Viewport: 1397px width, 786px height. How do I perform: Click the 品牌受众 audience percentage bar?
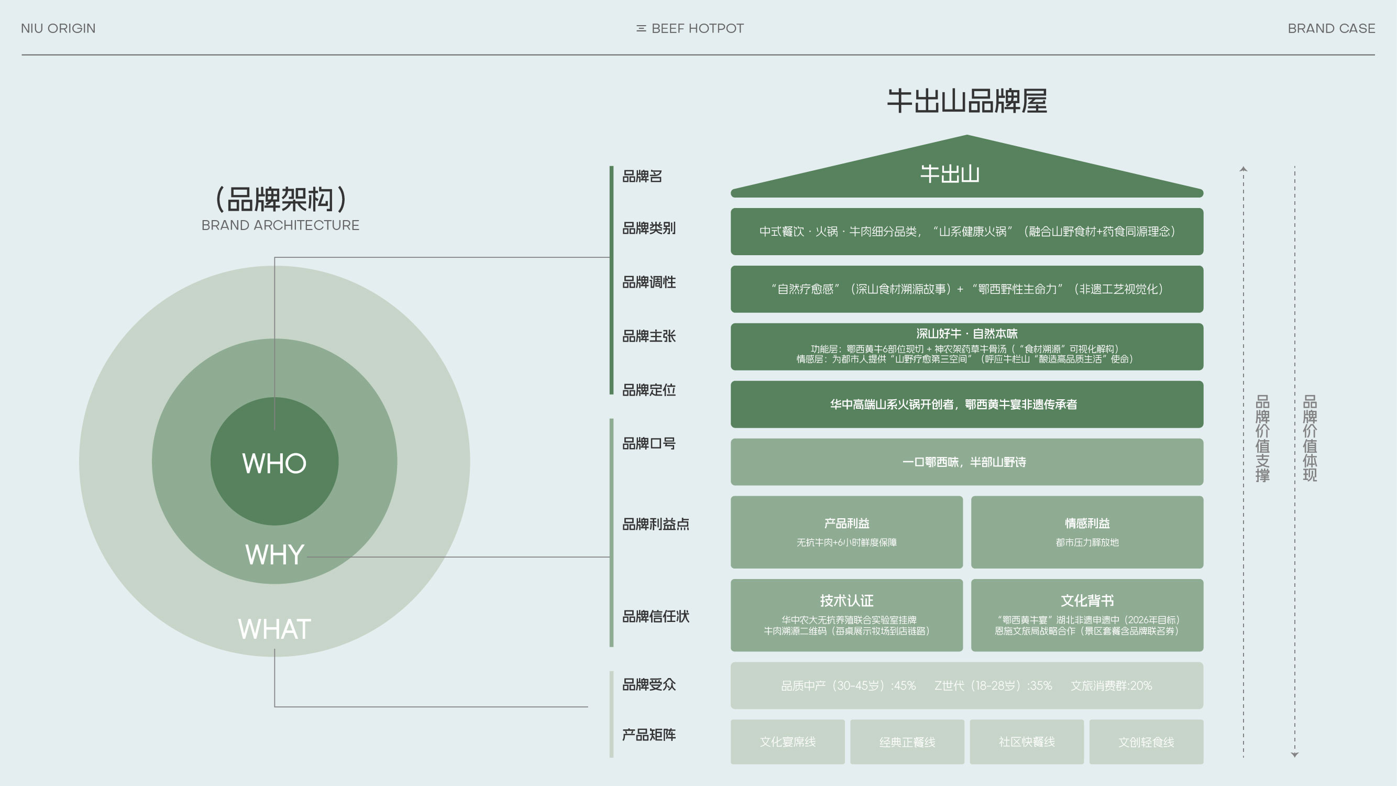click(x=966, y=685)
